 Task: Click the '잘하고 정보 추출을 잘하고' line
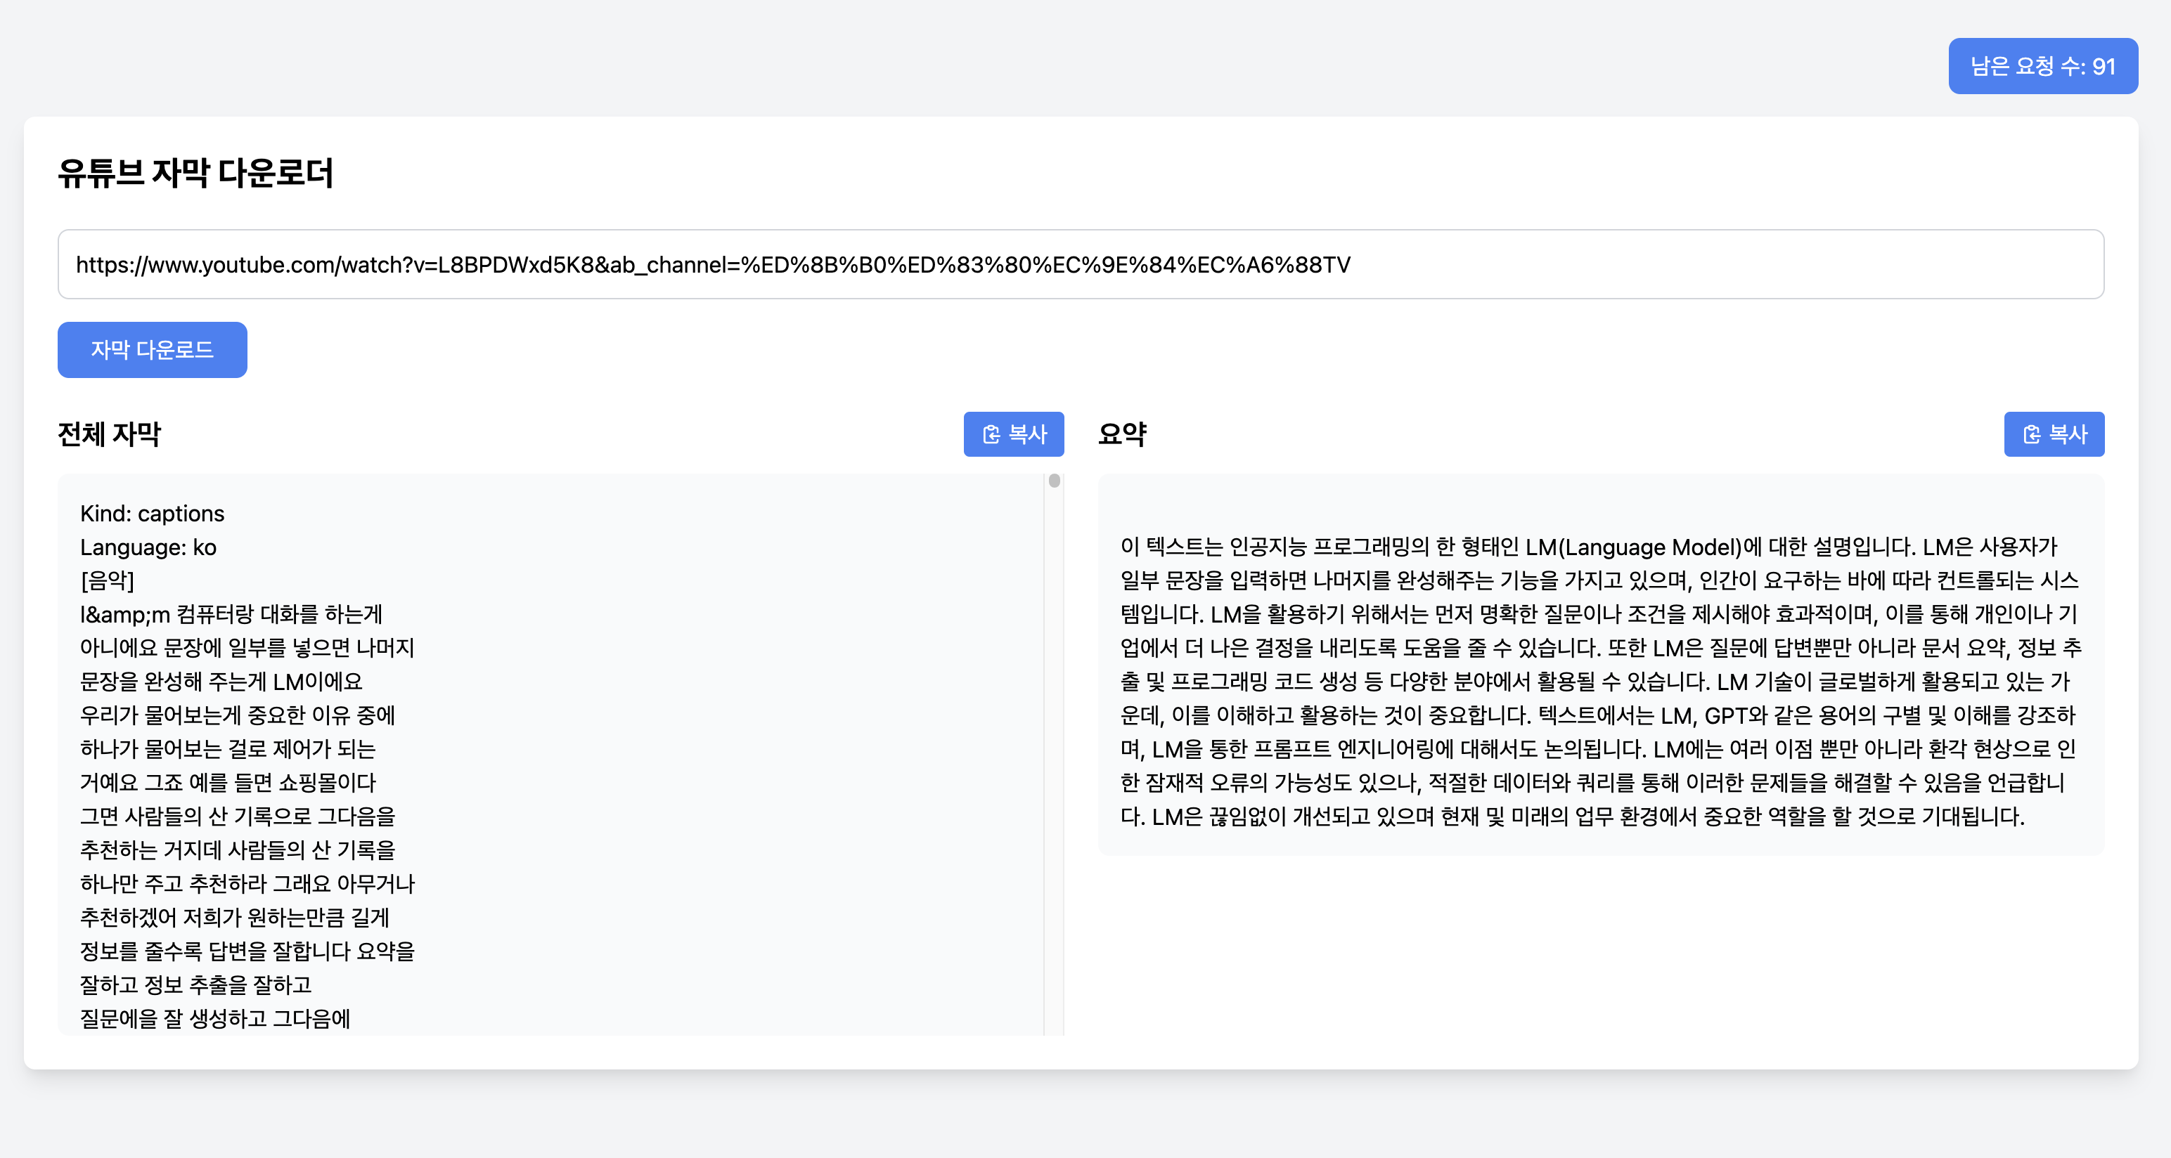pos(195,985)
